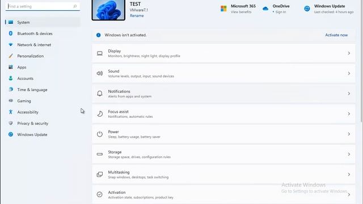Open Accounts settings page
This screenshot has width=363, height=204.
point(43,78)
